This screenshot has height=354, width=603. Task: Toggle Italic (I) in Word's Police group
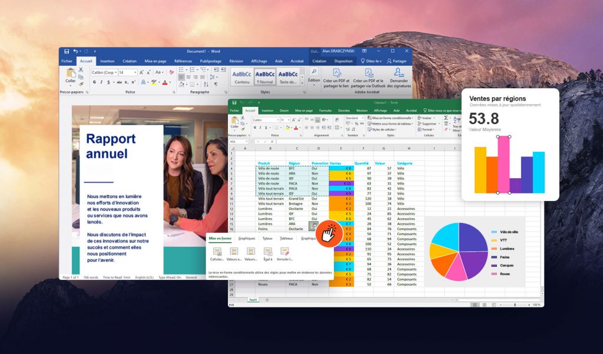(x=101, y=82)
